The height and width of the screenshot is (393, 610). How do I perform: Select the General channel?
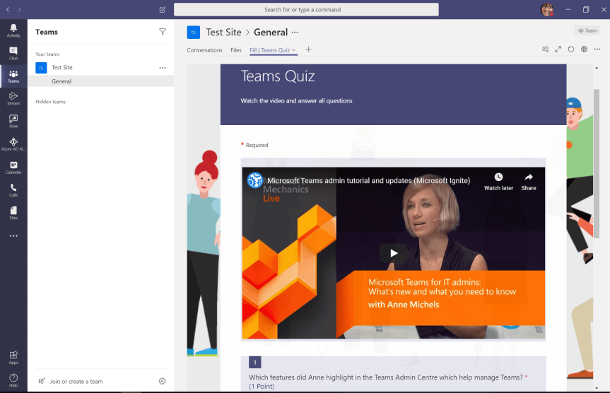61,81
